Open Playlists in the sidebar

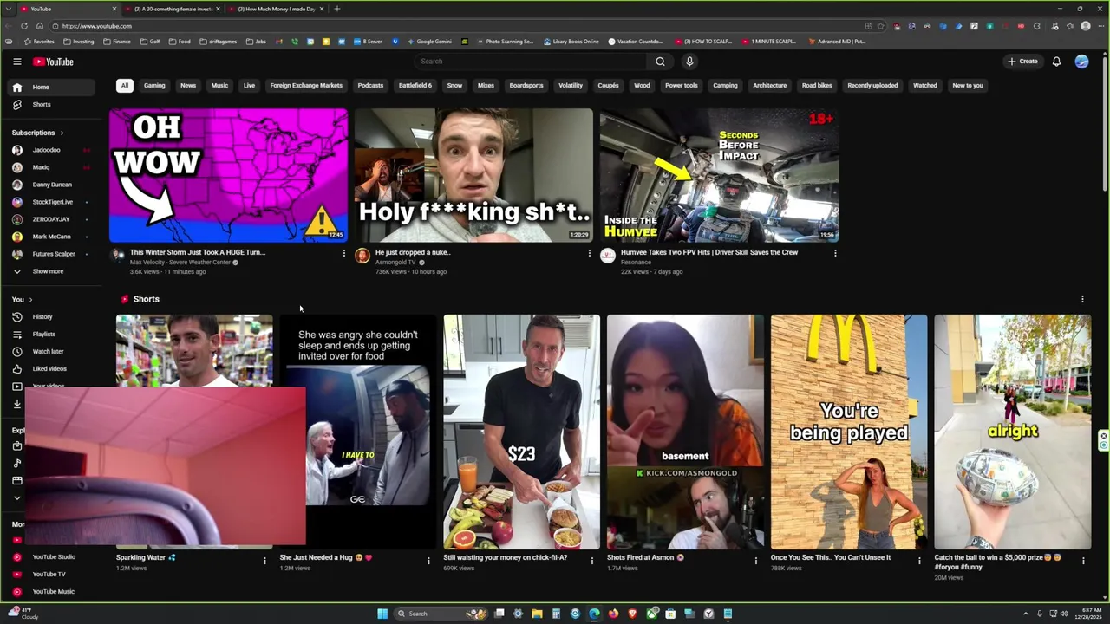click(52, 334)
